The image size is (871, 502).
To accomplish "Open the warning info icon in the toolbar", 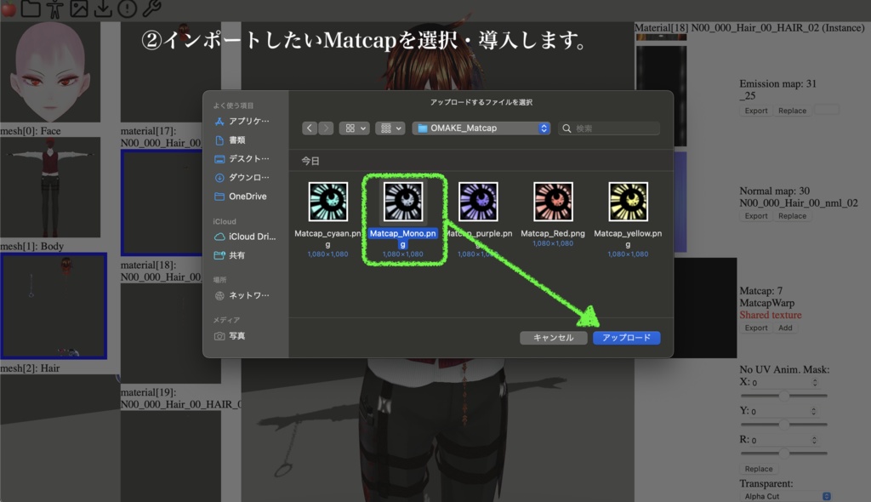I will (x=128, y=10).
